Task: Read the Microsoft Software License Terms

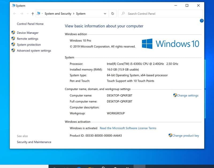Action: click(128, 128)
